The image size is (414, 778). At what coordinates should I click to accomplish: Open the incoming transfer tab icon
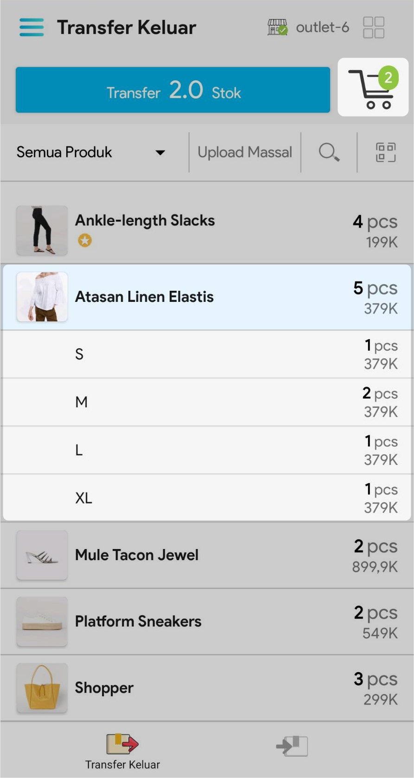[x=292, y=746]
